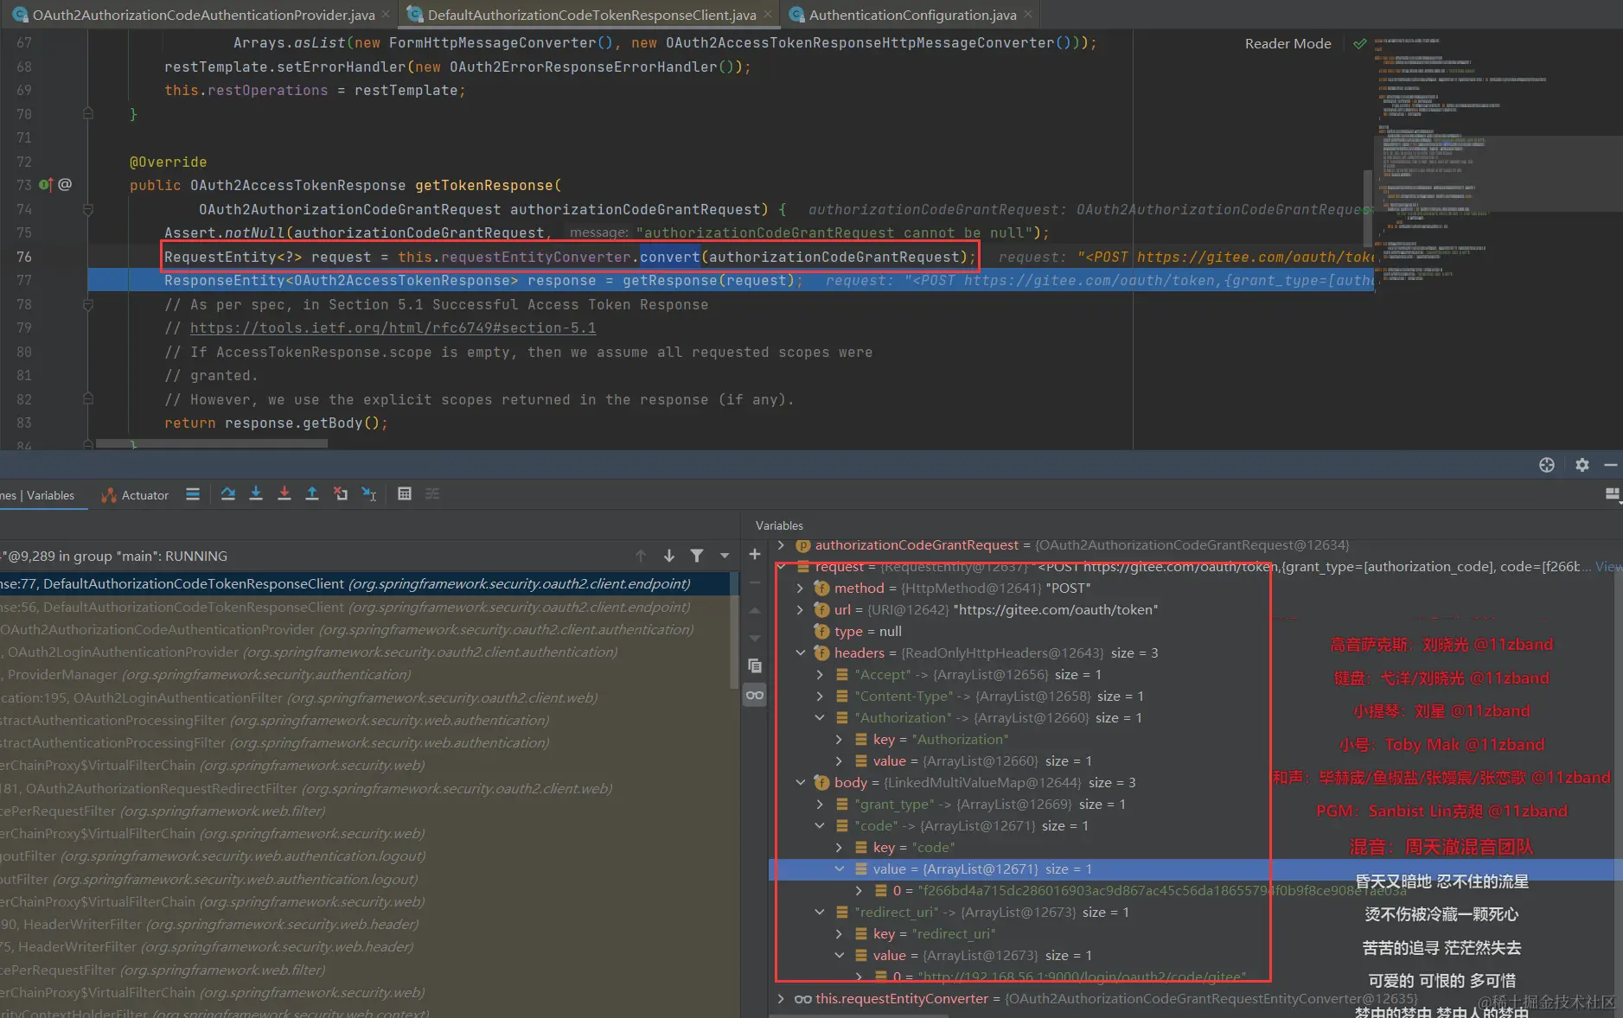Close the DefaultAuthorizationCodeTokenResponseClient.java tab
This screenshot has height=1018, width=1623.
click(x=769, y=15)
